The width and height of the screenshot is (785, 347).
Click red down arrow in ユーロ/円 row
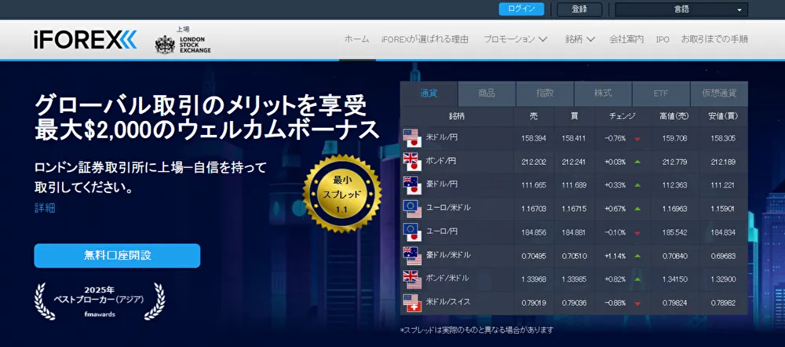(x=637, y=233)
